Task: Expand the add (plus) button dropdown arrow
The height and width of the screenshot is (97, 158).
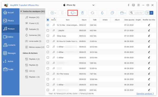Action: click(55, 13)
